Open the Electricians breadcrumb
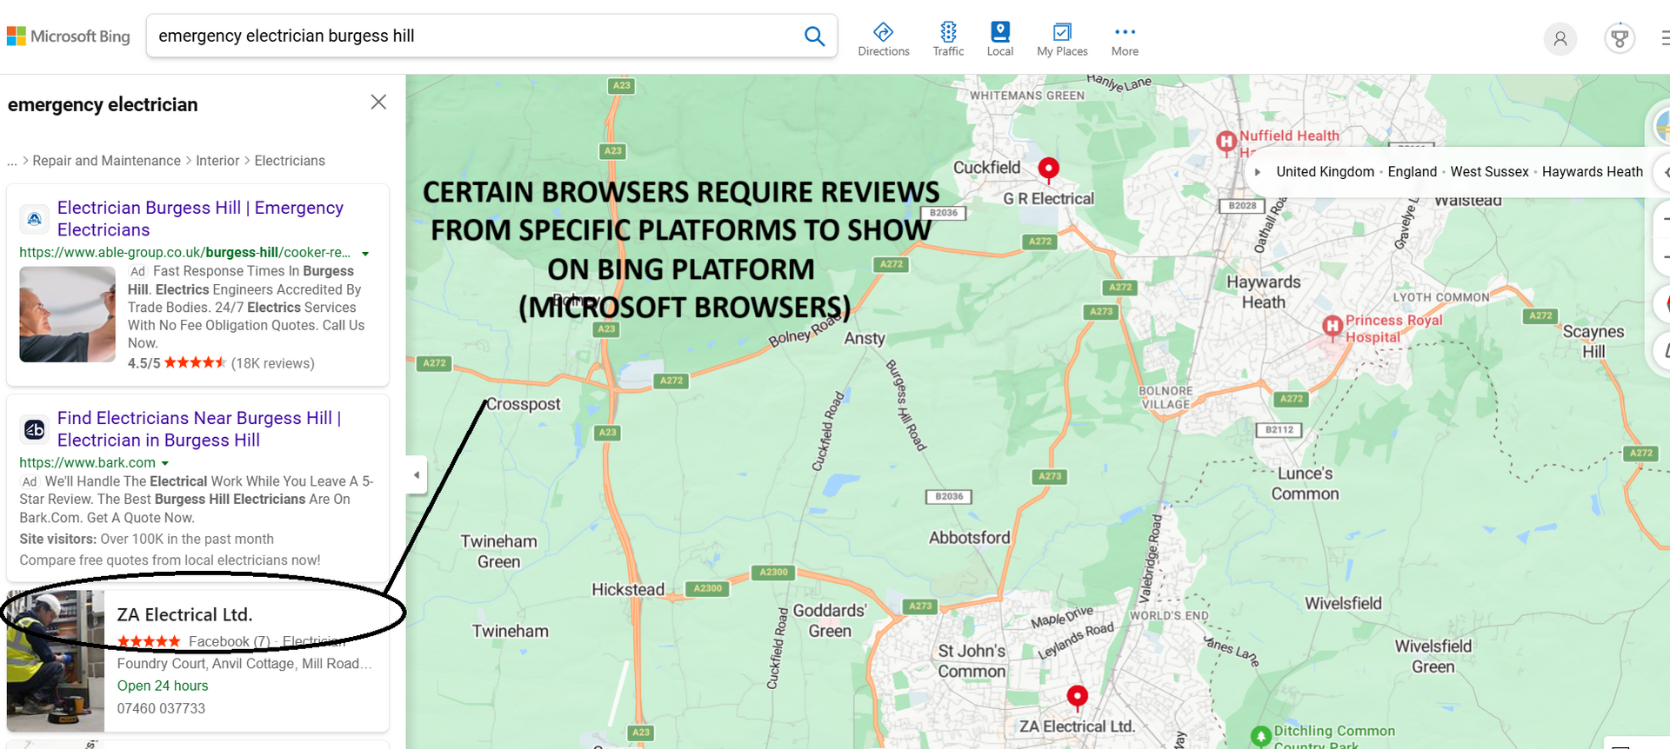This screenshot has height=749, width=1670. pyautogui.click(x=290, y=161)
